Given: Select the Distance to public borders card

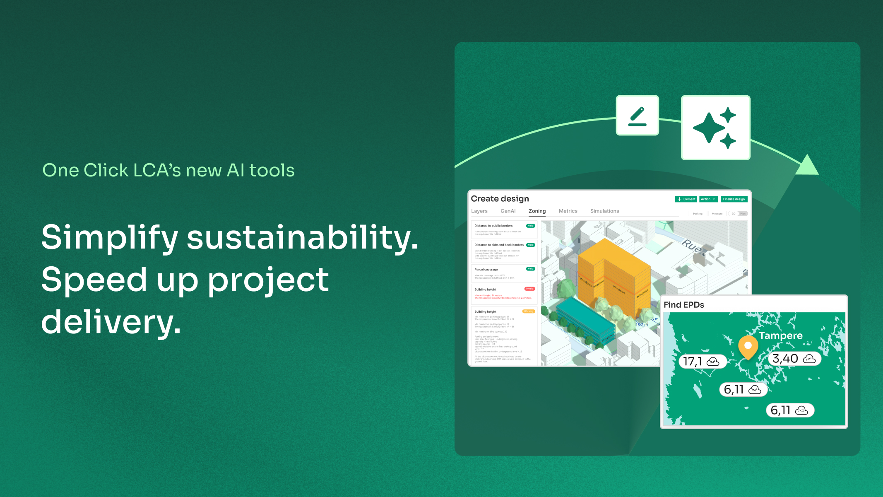Looking at the screenshot, I should coord(504,230).
